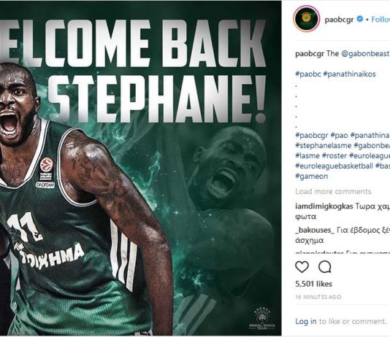Open the #gameon hashtag
Image resolution: width=390 pixels, height=337 pixels.
coord(312,177)
